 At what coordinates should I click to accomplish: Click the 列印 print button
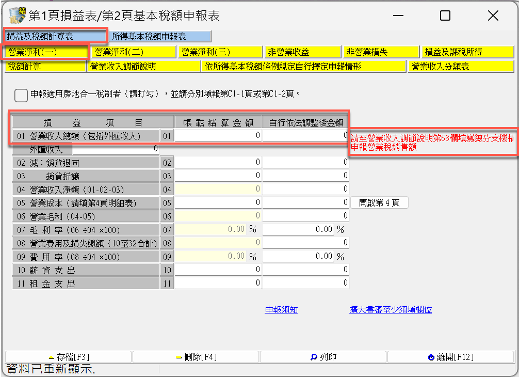pyautogui.click(x=323, y=357)
